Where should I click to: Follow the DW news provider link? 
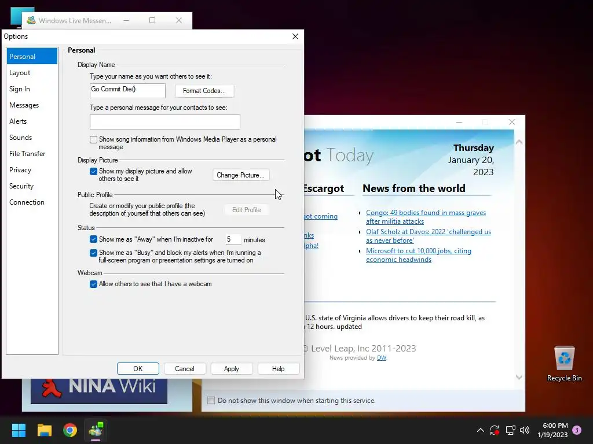click(x=382, y=357)
